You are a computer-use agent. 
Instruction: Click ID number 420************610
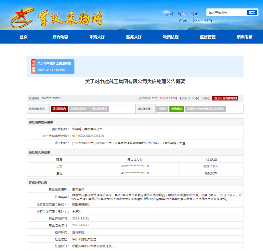135,166
